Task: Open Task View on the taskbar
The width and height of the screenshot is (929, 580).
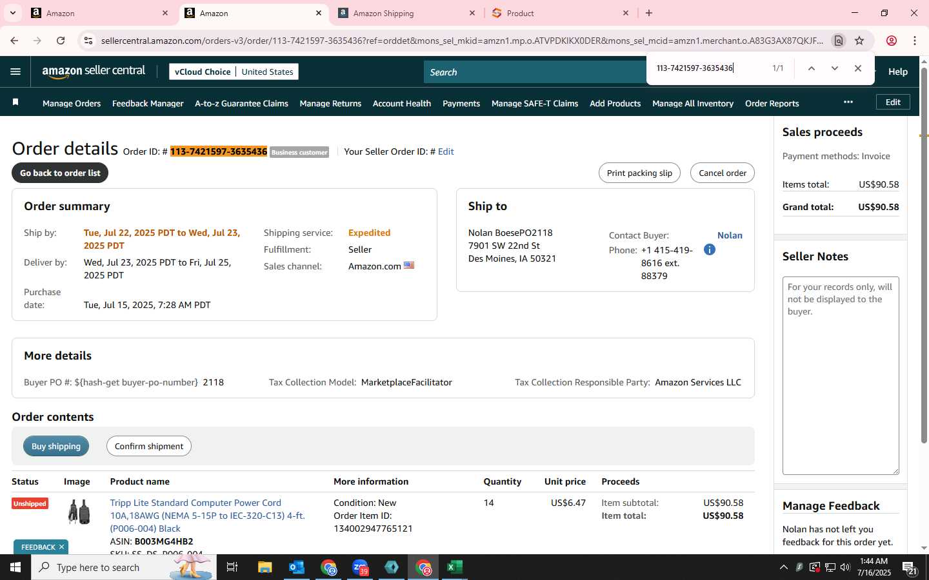Action: point(232,567)
